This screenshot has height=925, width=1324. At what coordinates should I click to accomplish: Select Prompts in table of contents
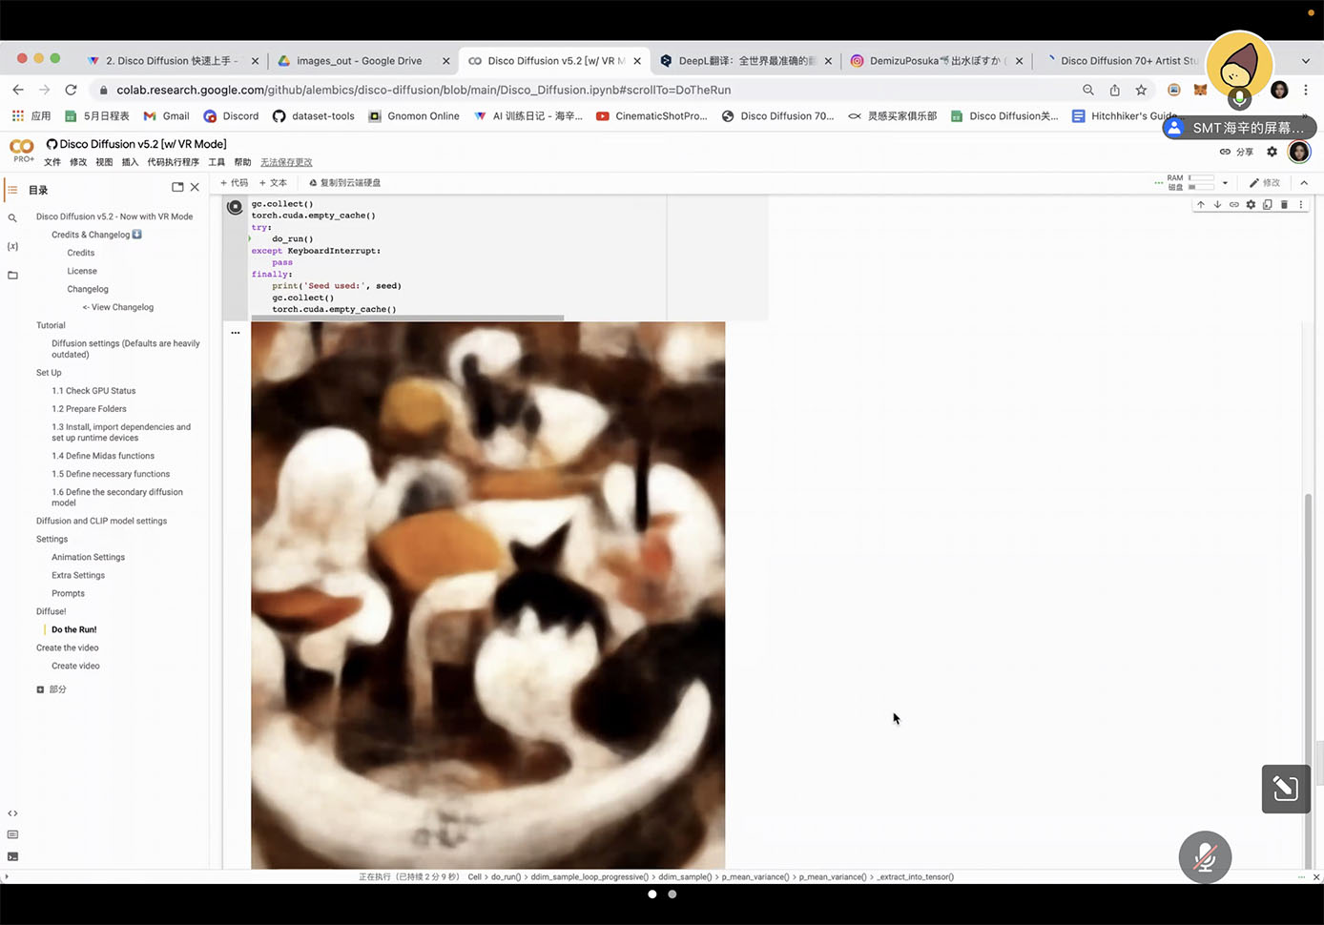tap(68, 594)
